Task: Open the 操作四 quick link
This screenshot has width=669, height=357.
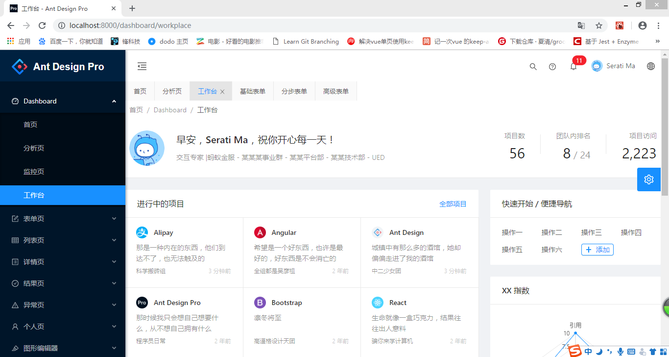Action: (x=631, y=232)
